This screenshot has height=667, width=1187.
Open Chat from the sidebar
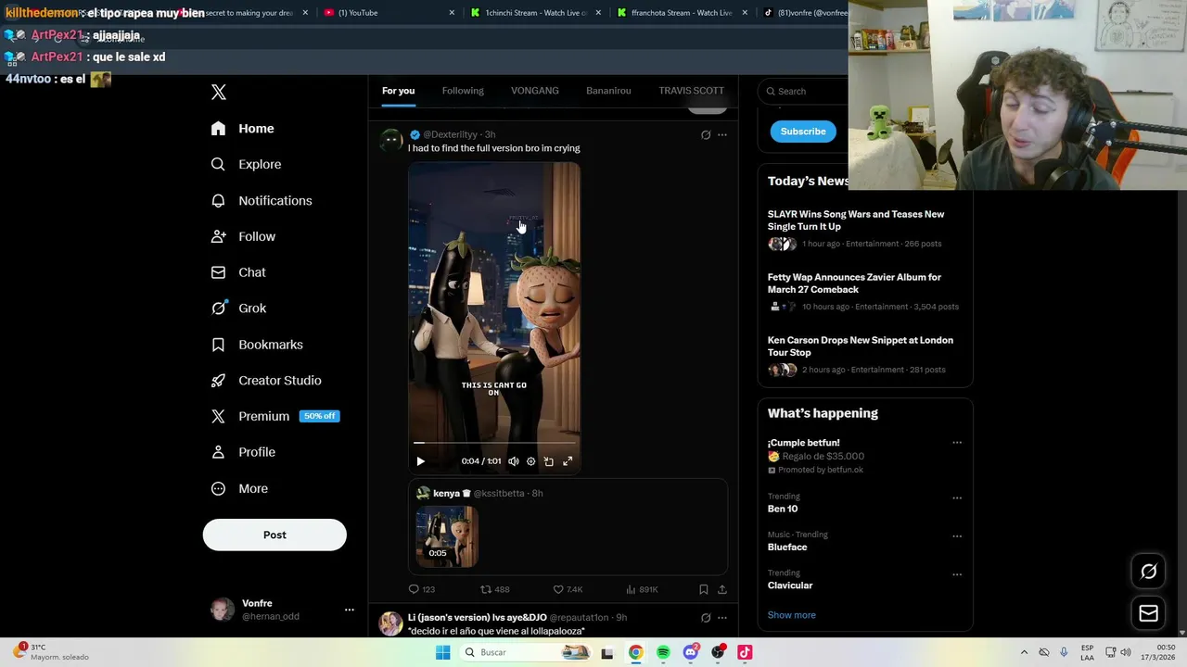(238, 272)
